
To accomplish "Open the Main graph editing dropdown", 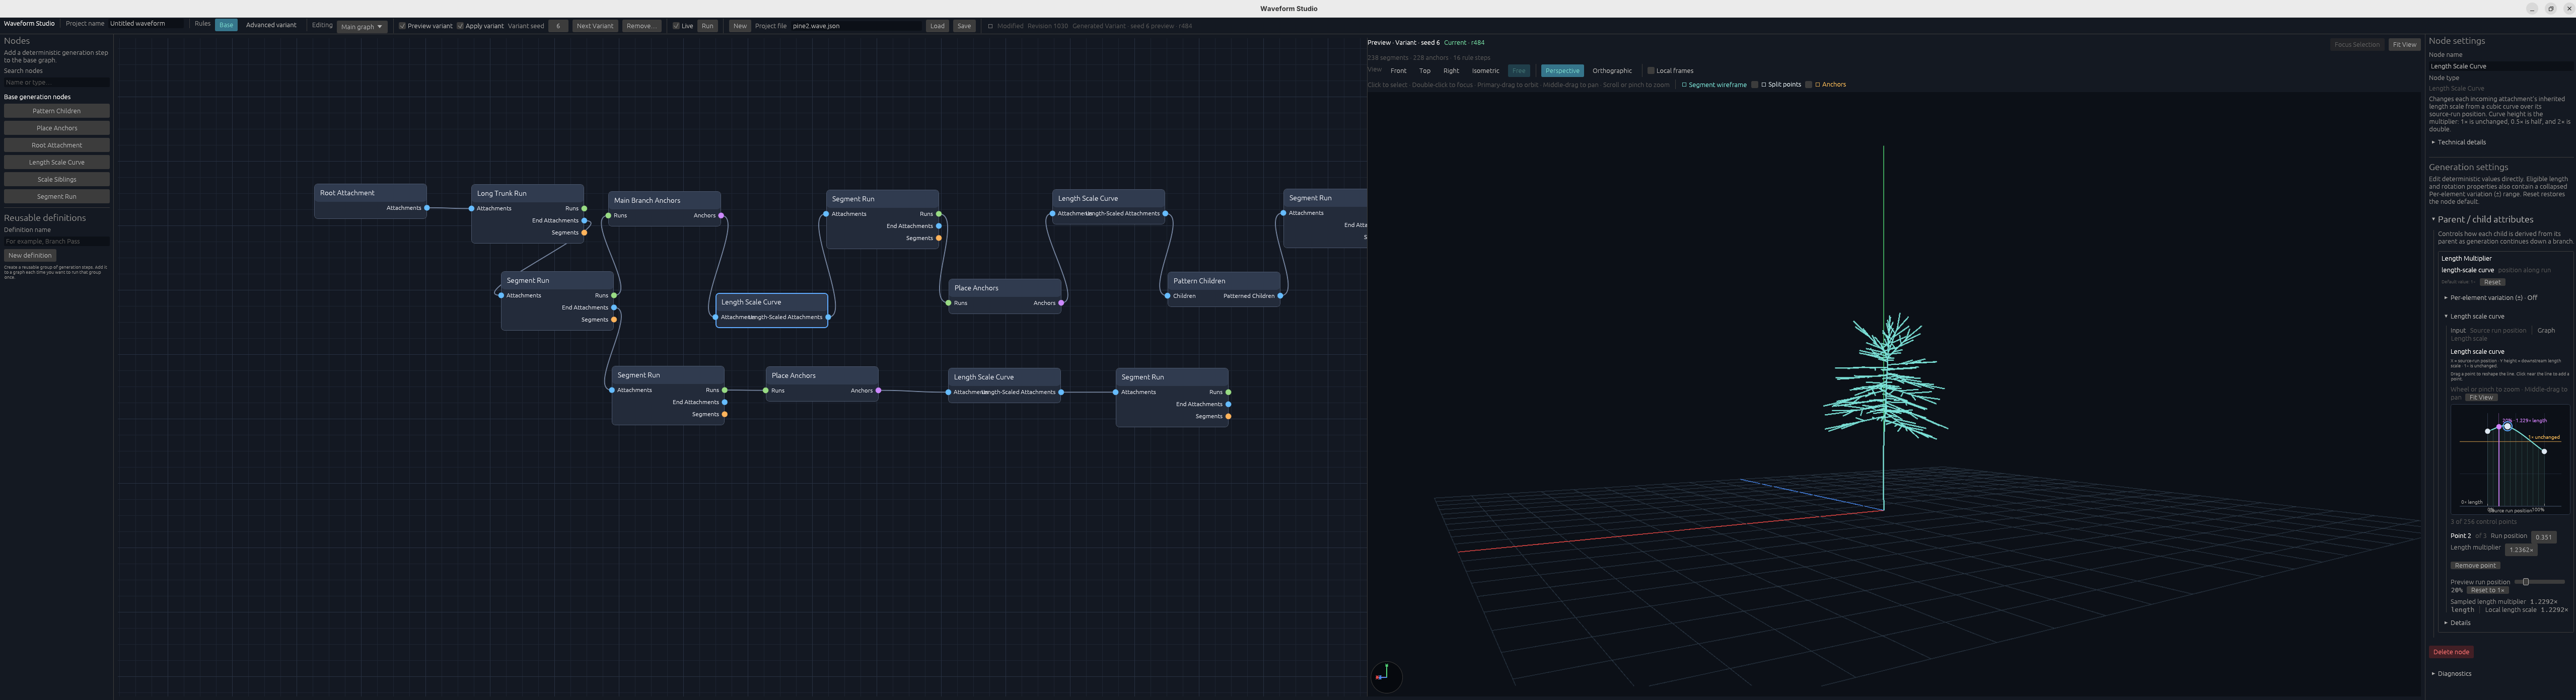I will click(x=362, y=26).
